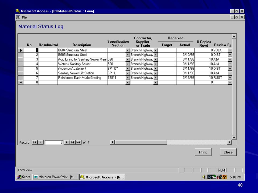Click the horizontal scrollbar left arrow
258x193 pixels.
coord(112,142)
